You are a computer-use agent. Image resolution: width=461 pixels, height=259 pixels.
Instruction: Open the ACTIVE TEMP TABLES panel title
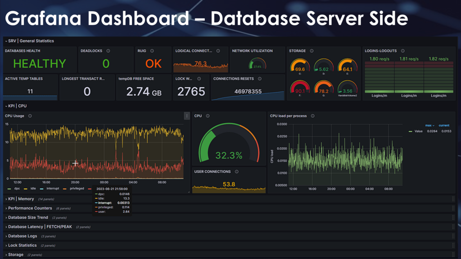click(x=24, y=79)
